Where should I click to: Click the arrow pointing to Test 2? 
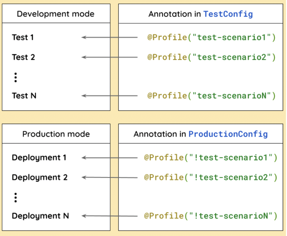coord(109,57)
